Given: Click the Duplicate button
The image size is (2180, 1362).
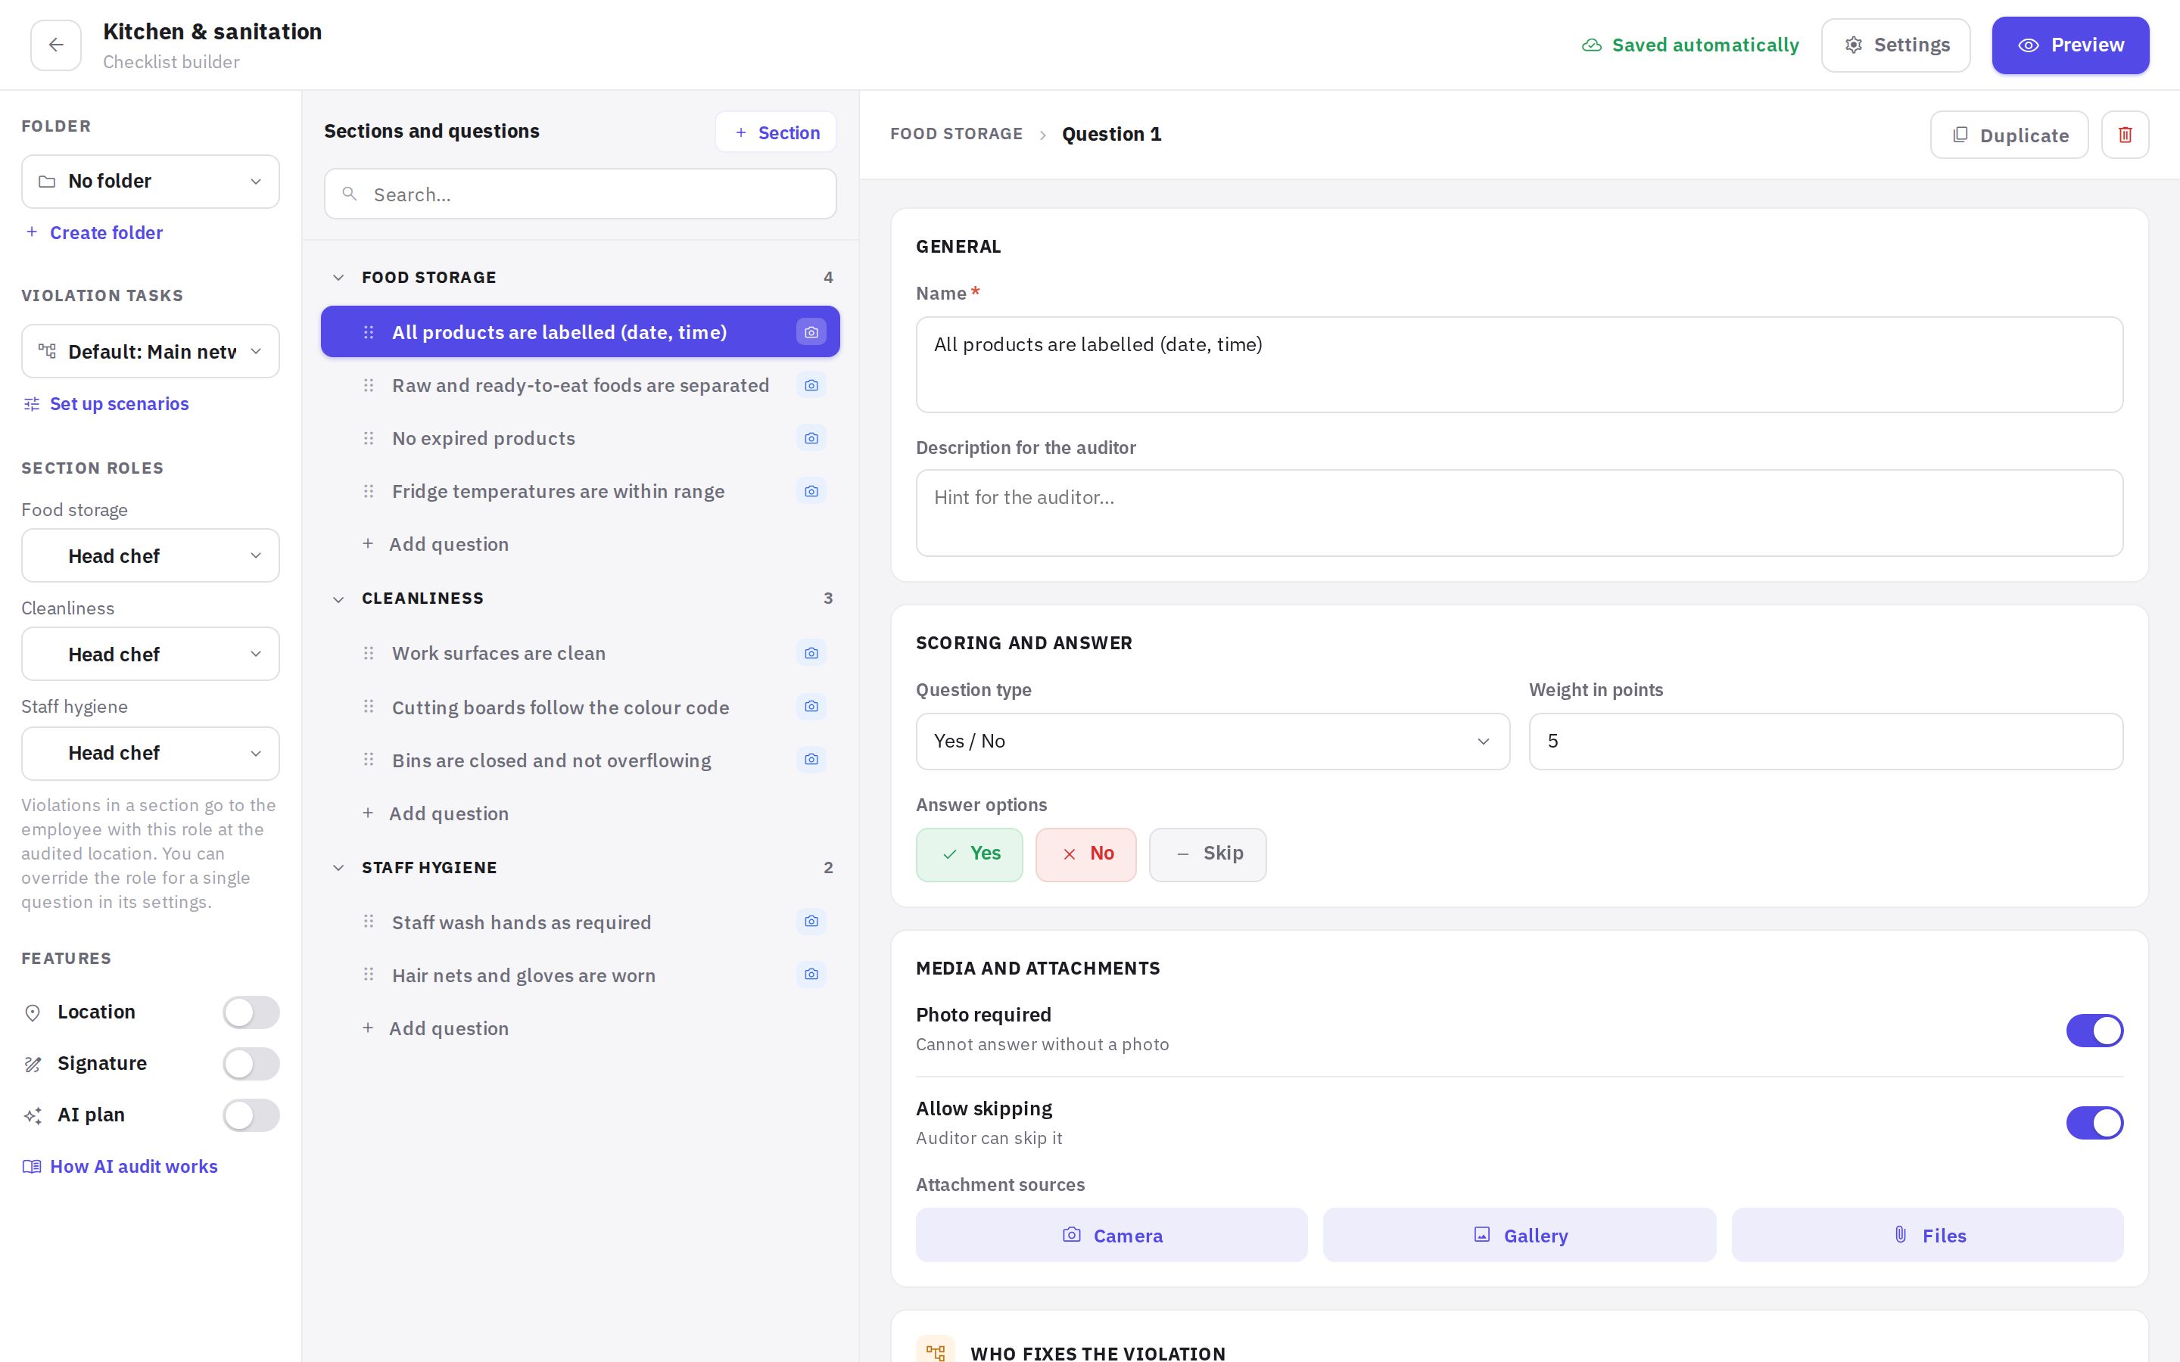Looking at the screenshot, I should [x=2009, y=135].
